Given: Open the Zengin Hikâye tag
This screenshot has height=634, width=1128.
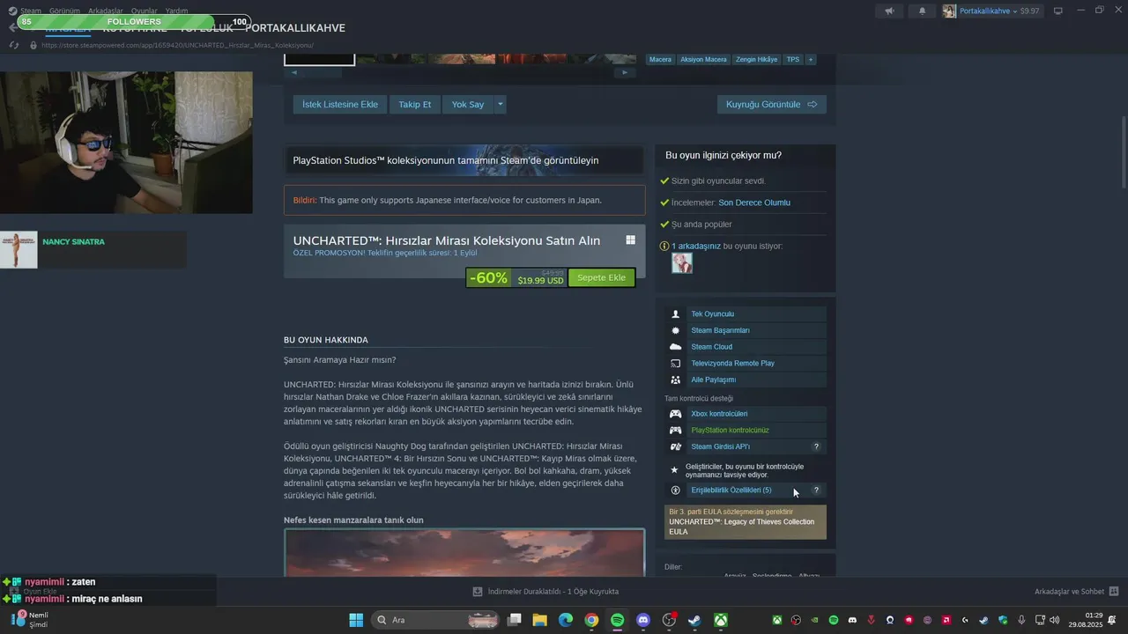Looking at the screenshot, I should tap(757, 60).
